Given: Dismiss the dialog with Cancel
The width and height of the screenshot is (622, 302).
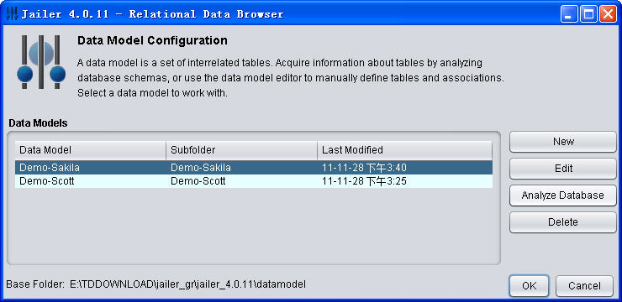Looking at the screenshot, I should pos(584,286).
